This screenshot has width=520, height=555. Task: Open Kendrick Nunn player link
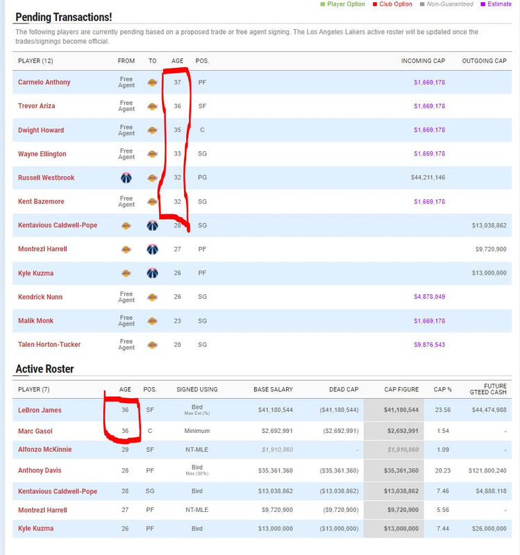40,297
